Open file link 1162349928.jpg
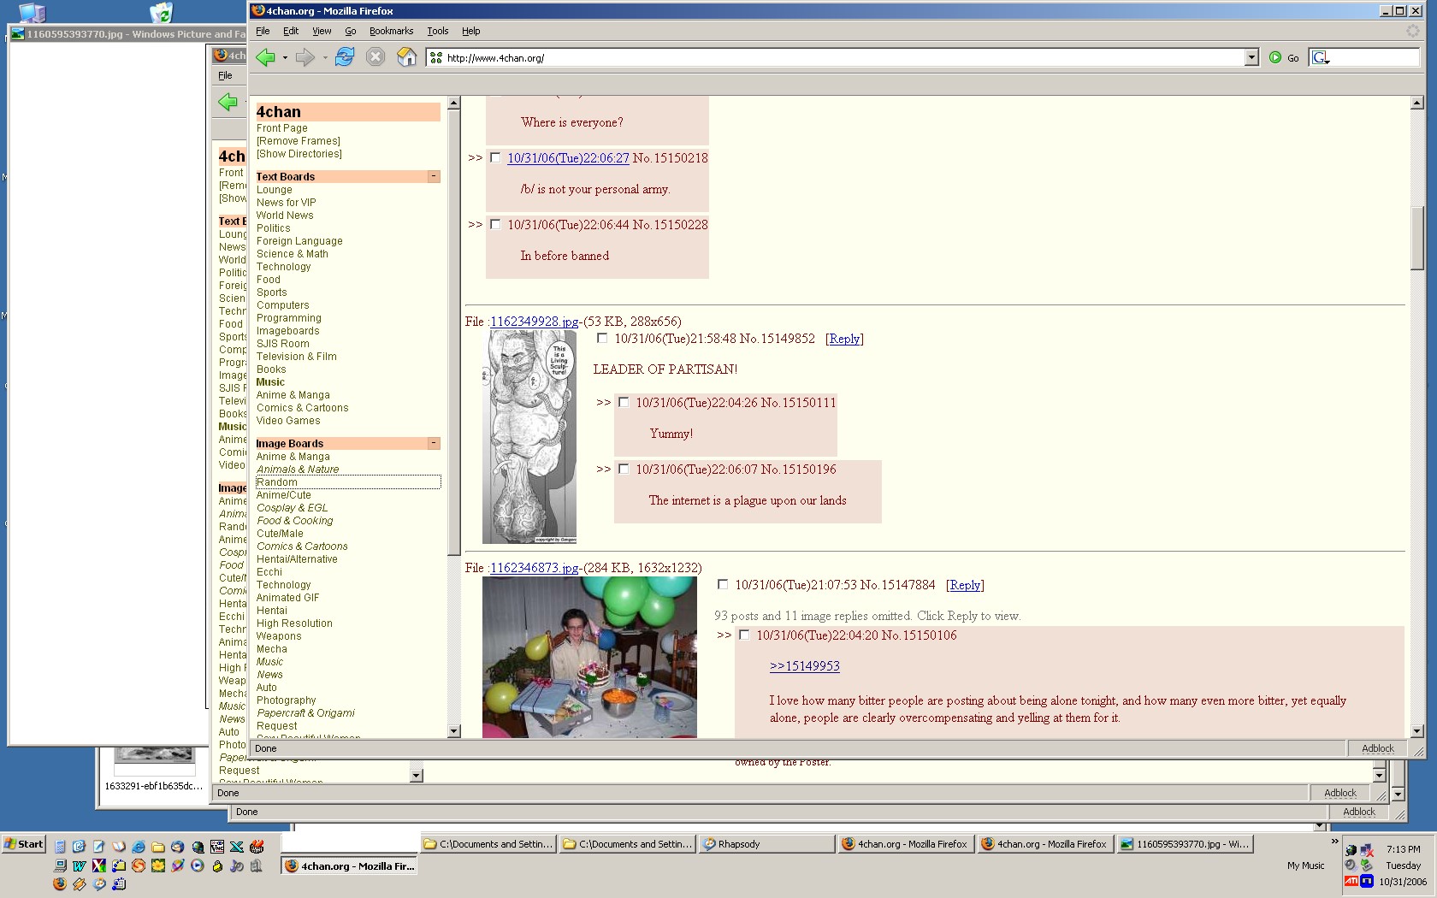Viewport: 1437px width, 898px height. coord(534,322)
